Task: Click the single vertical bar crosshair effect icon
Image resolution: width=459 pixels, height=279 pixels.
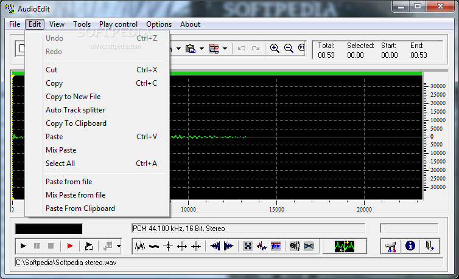Action: point(168,246)
